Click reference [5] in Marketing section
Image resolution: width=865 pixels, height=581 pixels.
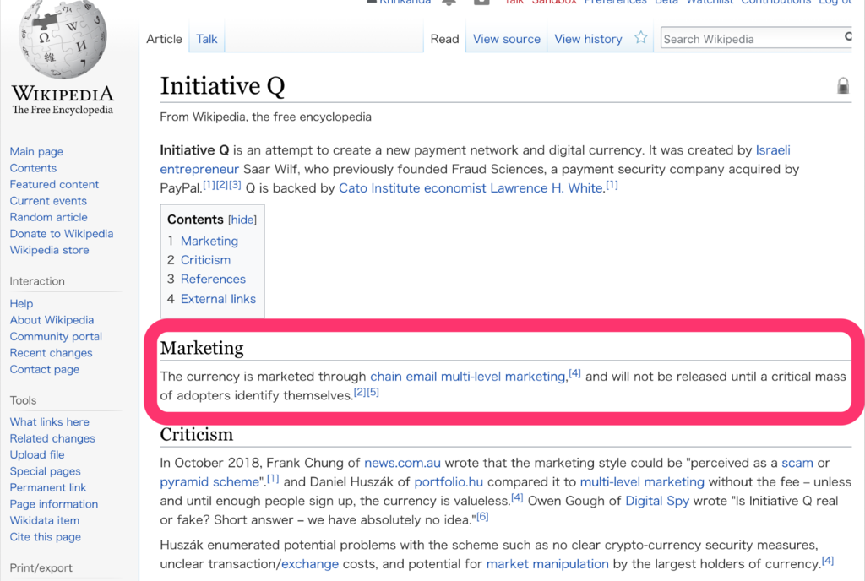373,392
